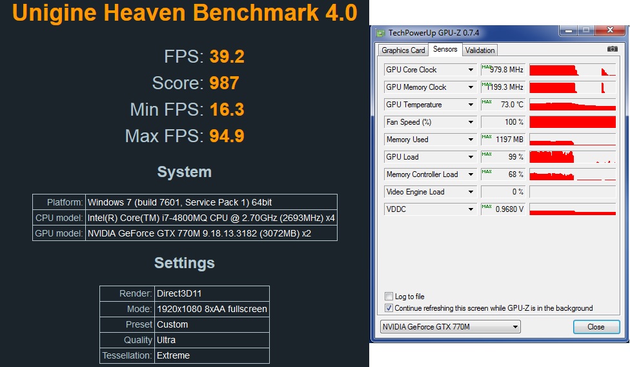Viewport: 630px width, 367px height.
Task: Click the Windows 7 platform table cell
Action: (x=211, y=202)
